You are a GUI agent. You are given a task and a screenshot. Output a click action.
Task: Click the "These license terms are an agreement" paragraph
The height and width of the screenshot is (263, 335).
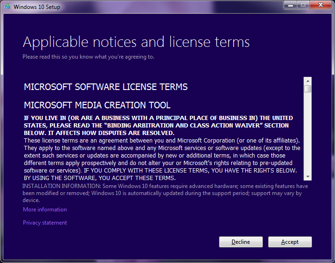[x=162, y=159]
